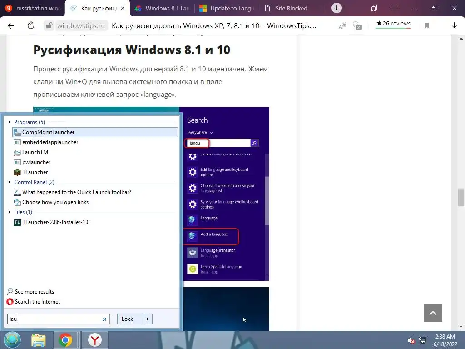The width and height of the screenshot is (465, 349).
Task: Open Windows Explorer from the taskbar
Action: tap(39, 340)
